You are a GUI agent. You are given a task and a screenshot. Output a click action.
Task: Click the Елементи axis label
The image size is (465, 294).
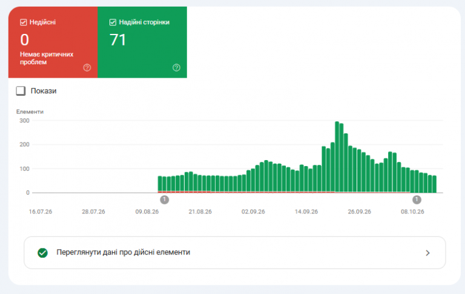coord(30,112)
